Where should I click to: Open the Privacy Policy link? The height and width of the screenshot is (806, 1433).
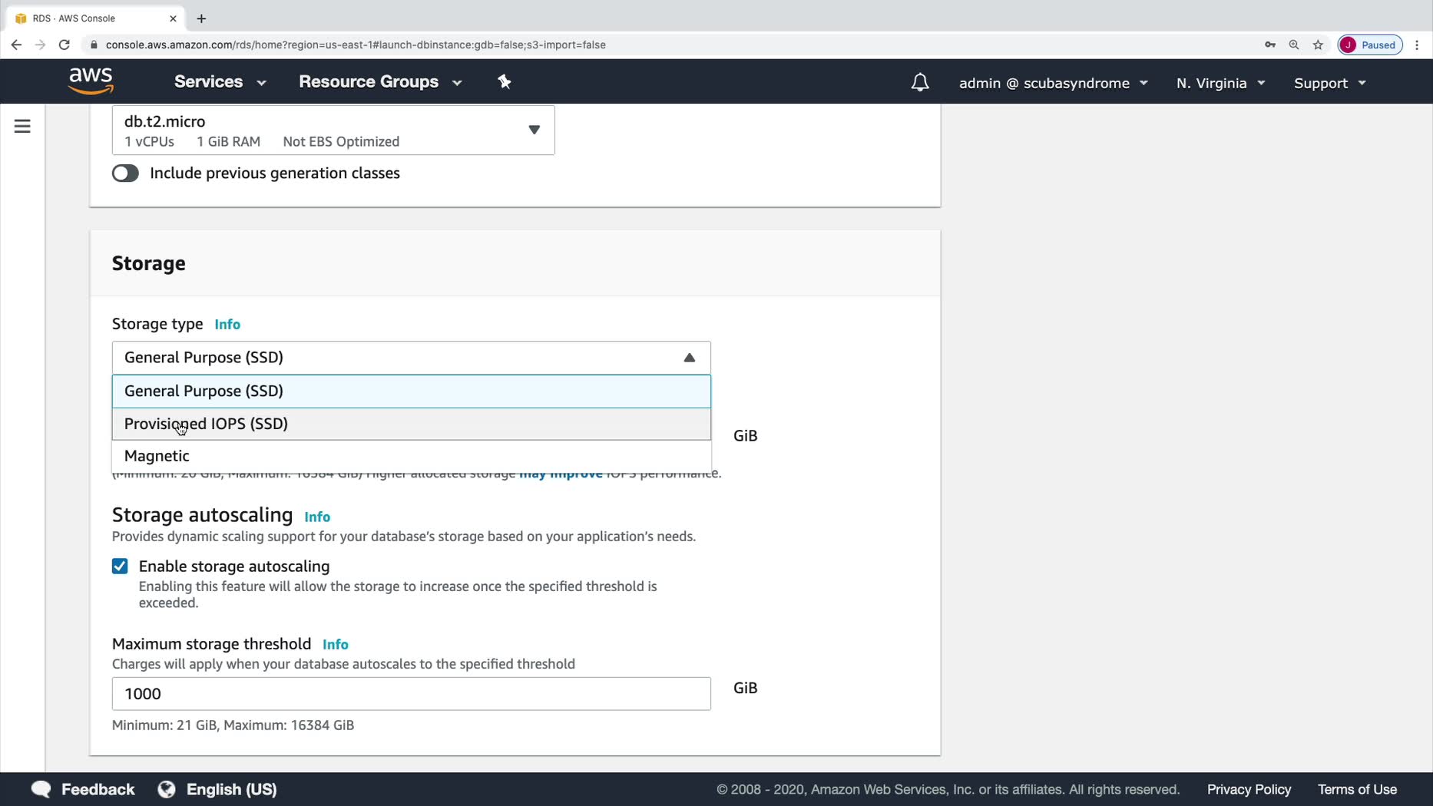click(1249, 789)
